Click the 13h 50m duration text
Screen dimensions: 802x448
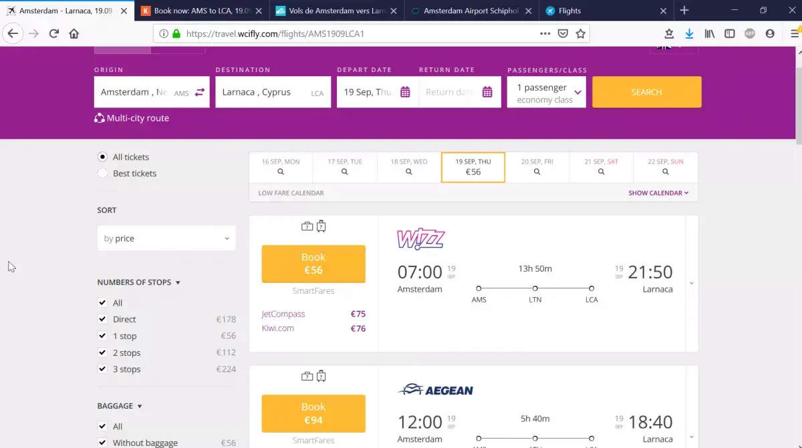tap(535, 268)
